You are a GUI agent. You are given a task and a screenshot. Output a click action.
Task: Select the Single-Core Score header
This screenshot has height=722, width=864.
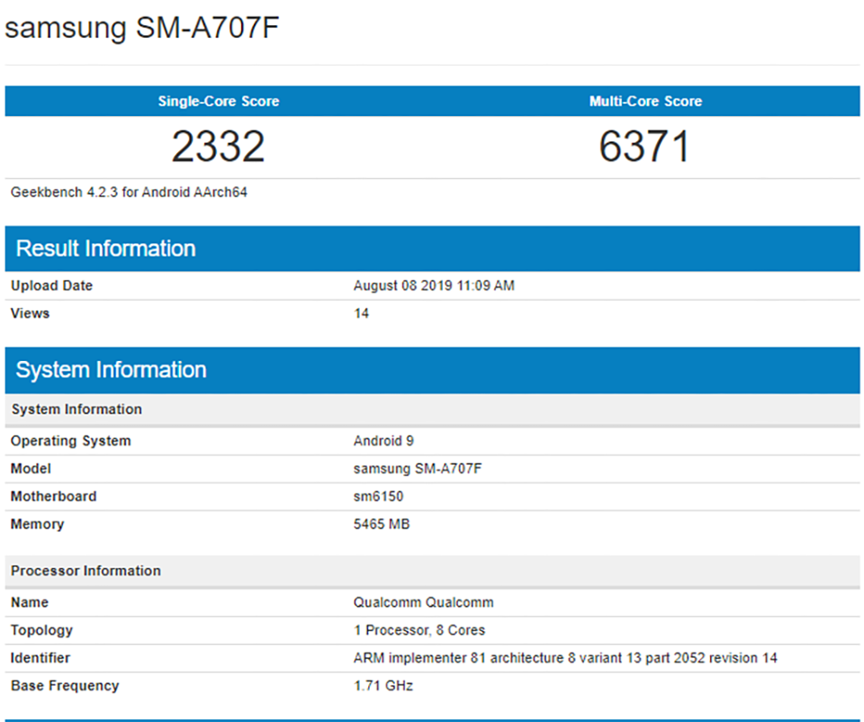[x=219, y=102]
